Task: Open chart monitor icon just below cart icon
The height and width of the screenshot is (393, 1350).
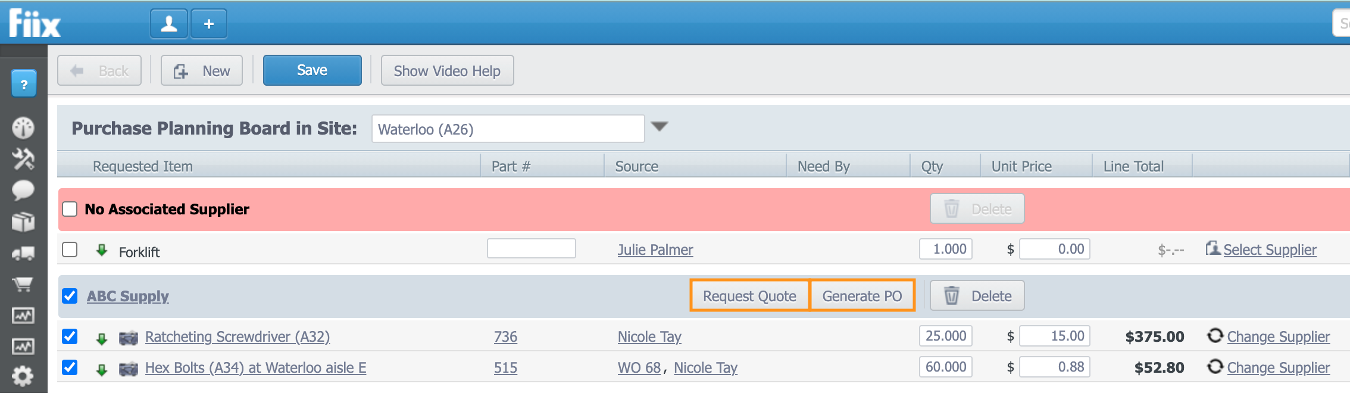Action: pos(23,316)
